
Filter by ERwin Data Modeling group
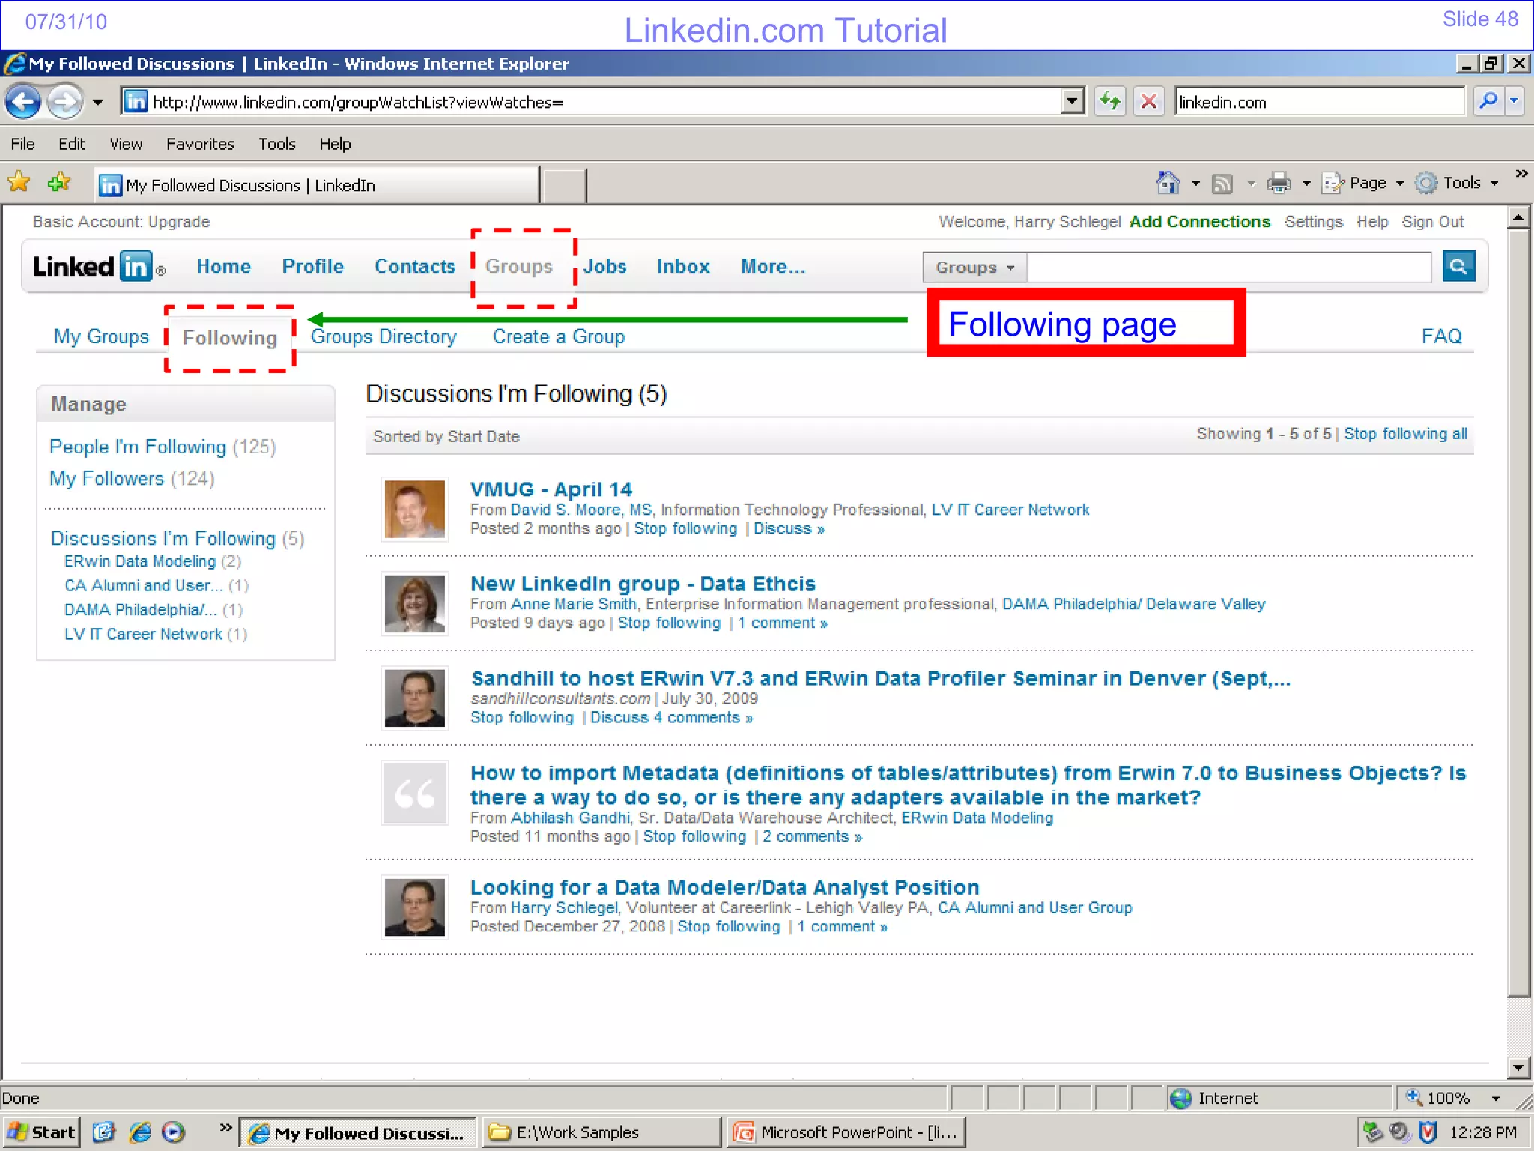tap(153, 561)
